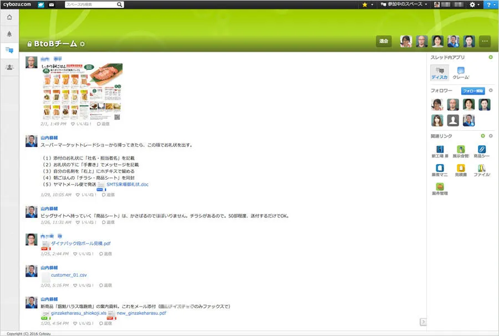
Task: Add a thread app with green plus
Action: click(490, 58)
